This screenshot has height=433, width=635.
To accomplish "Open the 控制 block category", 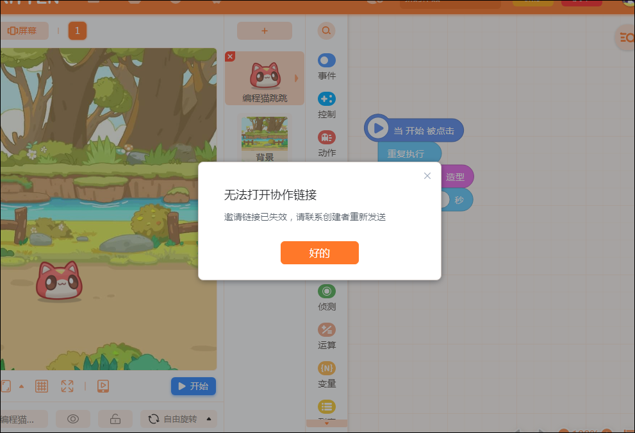I will tap(327, 105).
